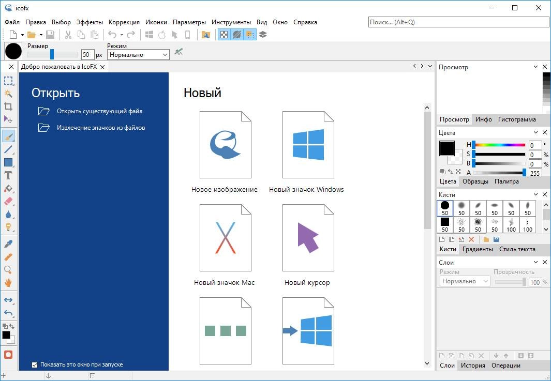This screenshot has height=381, width=551.
Task: Select the brush tool in the sidebar
Action: pos(8,136)
